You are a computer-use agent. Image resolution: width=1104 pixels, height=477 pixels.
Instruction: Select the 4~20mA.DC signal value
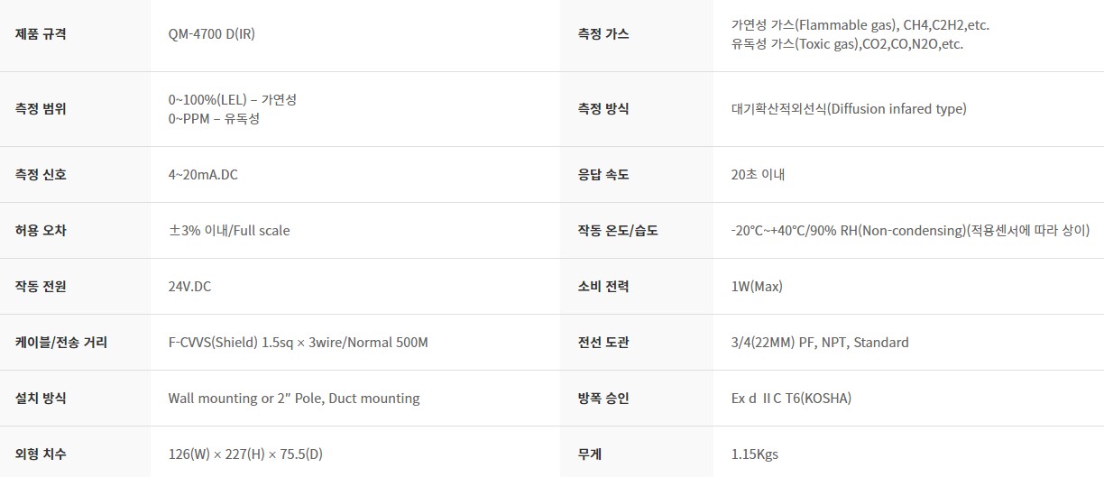click(203, 175)
